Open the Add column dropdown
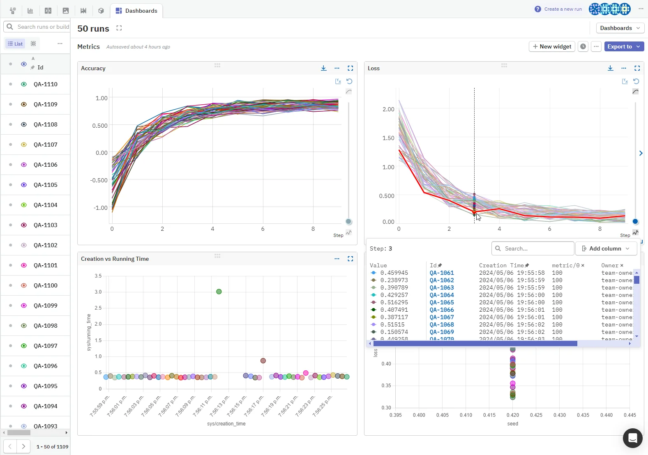 pos(606,248)
